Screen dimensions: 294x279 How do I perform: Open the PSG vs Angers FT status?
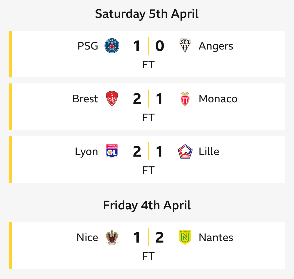pos(148,65)
